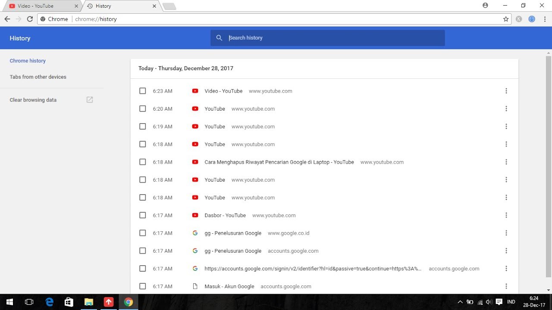552x310 pixels.
Task: Launch Microsoft Edge from the taskbar
Action: pos(49,302)
